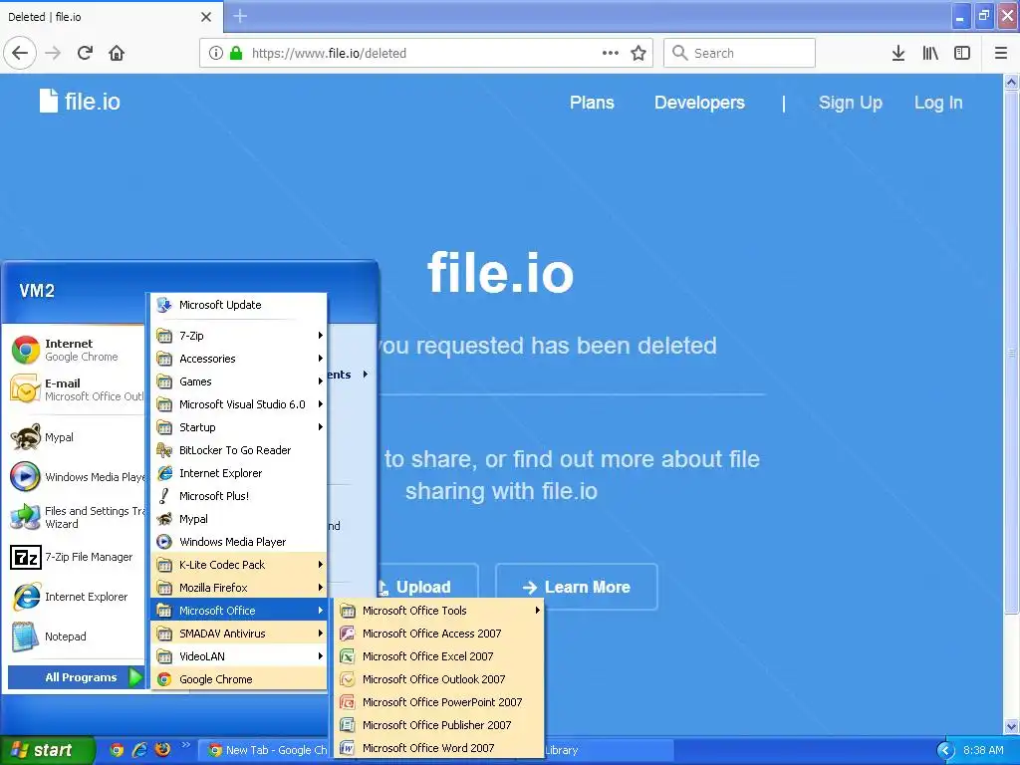The image size is (1020, 765).
Task: Open BitLocker To Go Reader
Action: pos(239,450)
